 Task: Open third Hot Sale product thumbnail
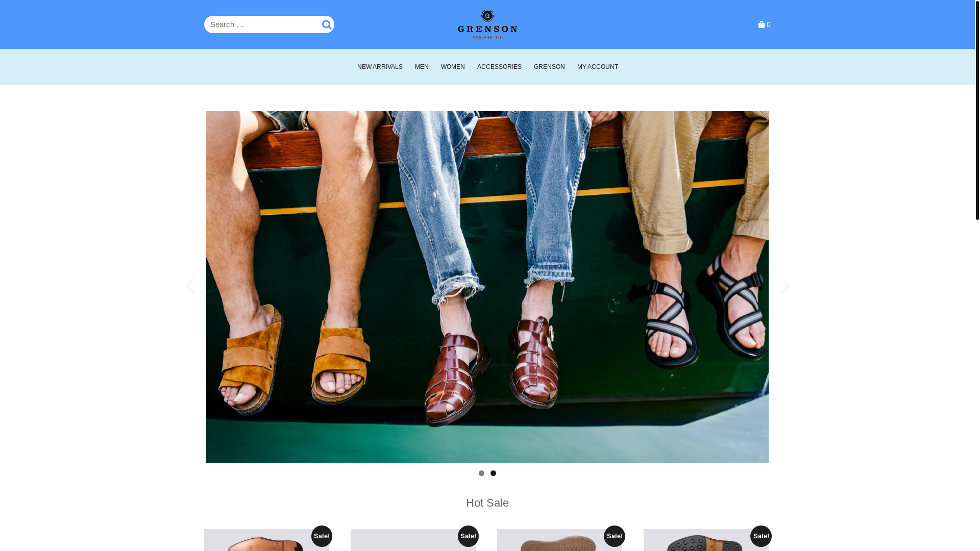tap(559, 540)
